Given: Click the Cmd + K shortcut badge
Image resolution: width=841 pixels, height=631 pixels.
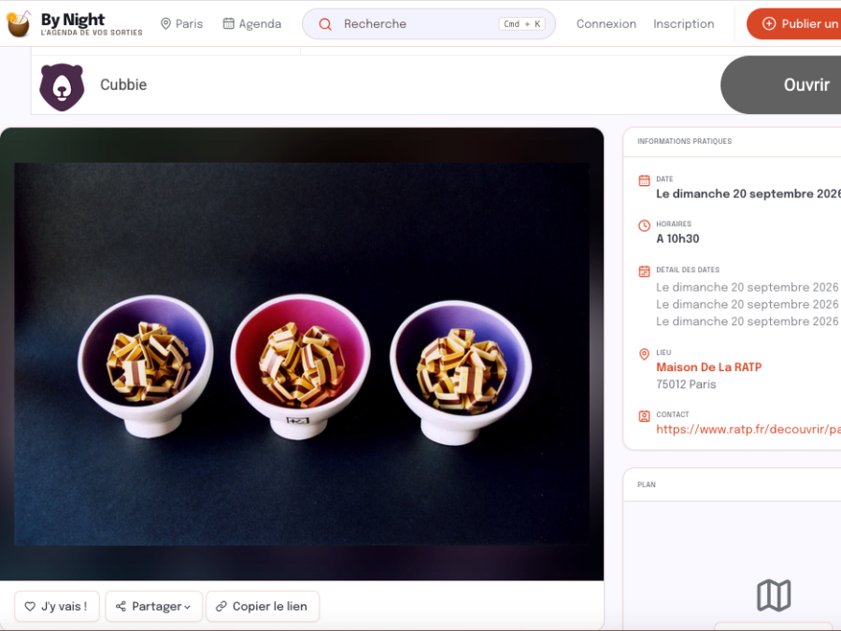Looking at the screenshot, I should [521, 23].
